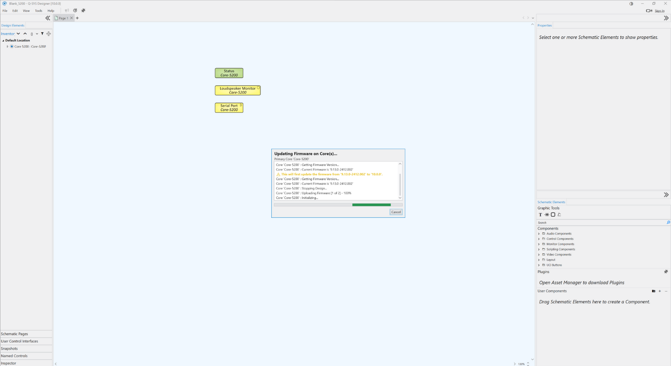Open the small dropdown after curly braces icon
Image resolution: width=671 pixels, height=366 pixels.
click(37, 34)
